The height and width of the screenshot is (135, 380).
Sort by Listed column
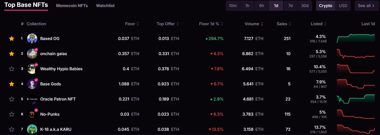(x=318, y=24)
